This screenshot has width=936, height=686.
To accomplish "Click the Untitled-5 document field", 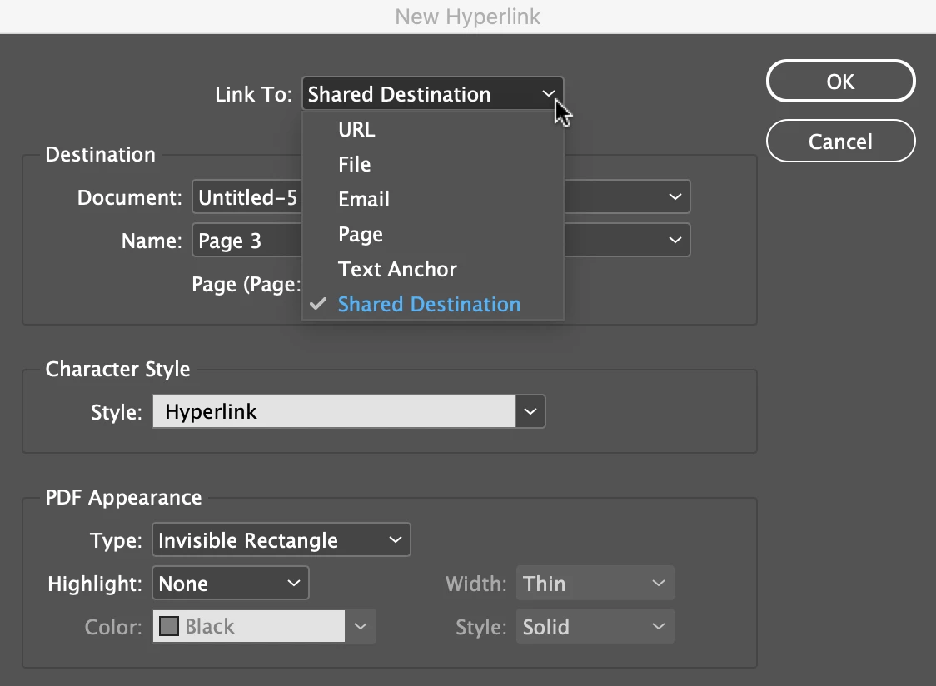I will coord(247,197).
